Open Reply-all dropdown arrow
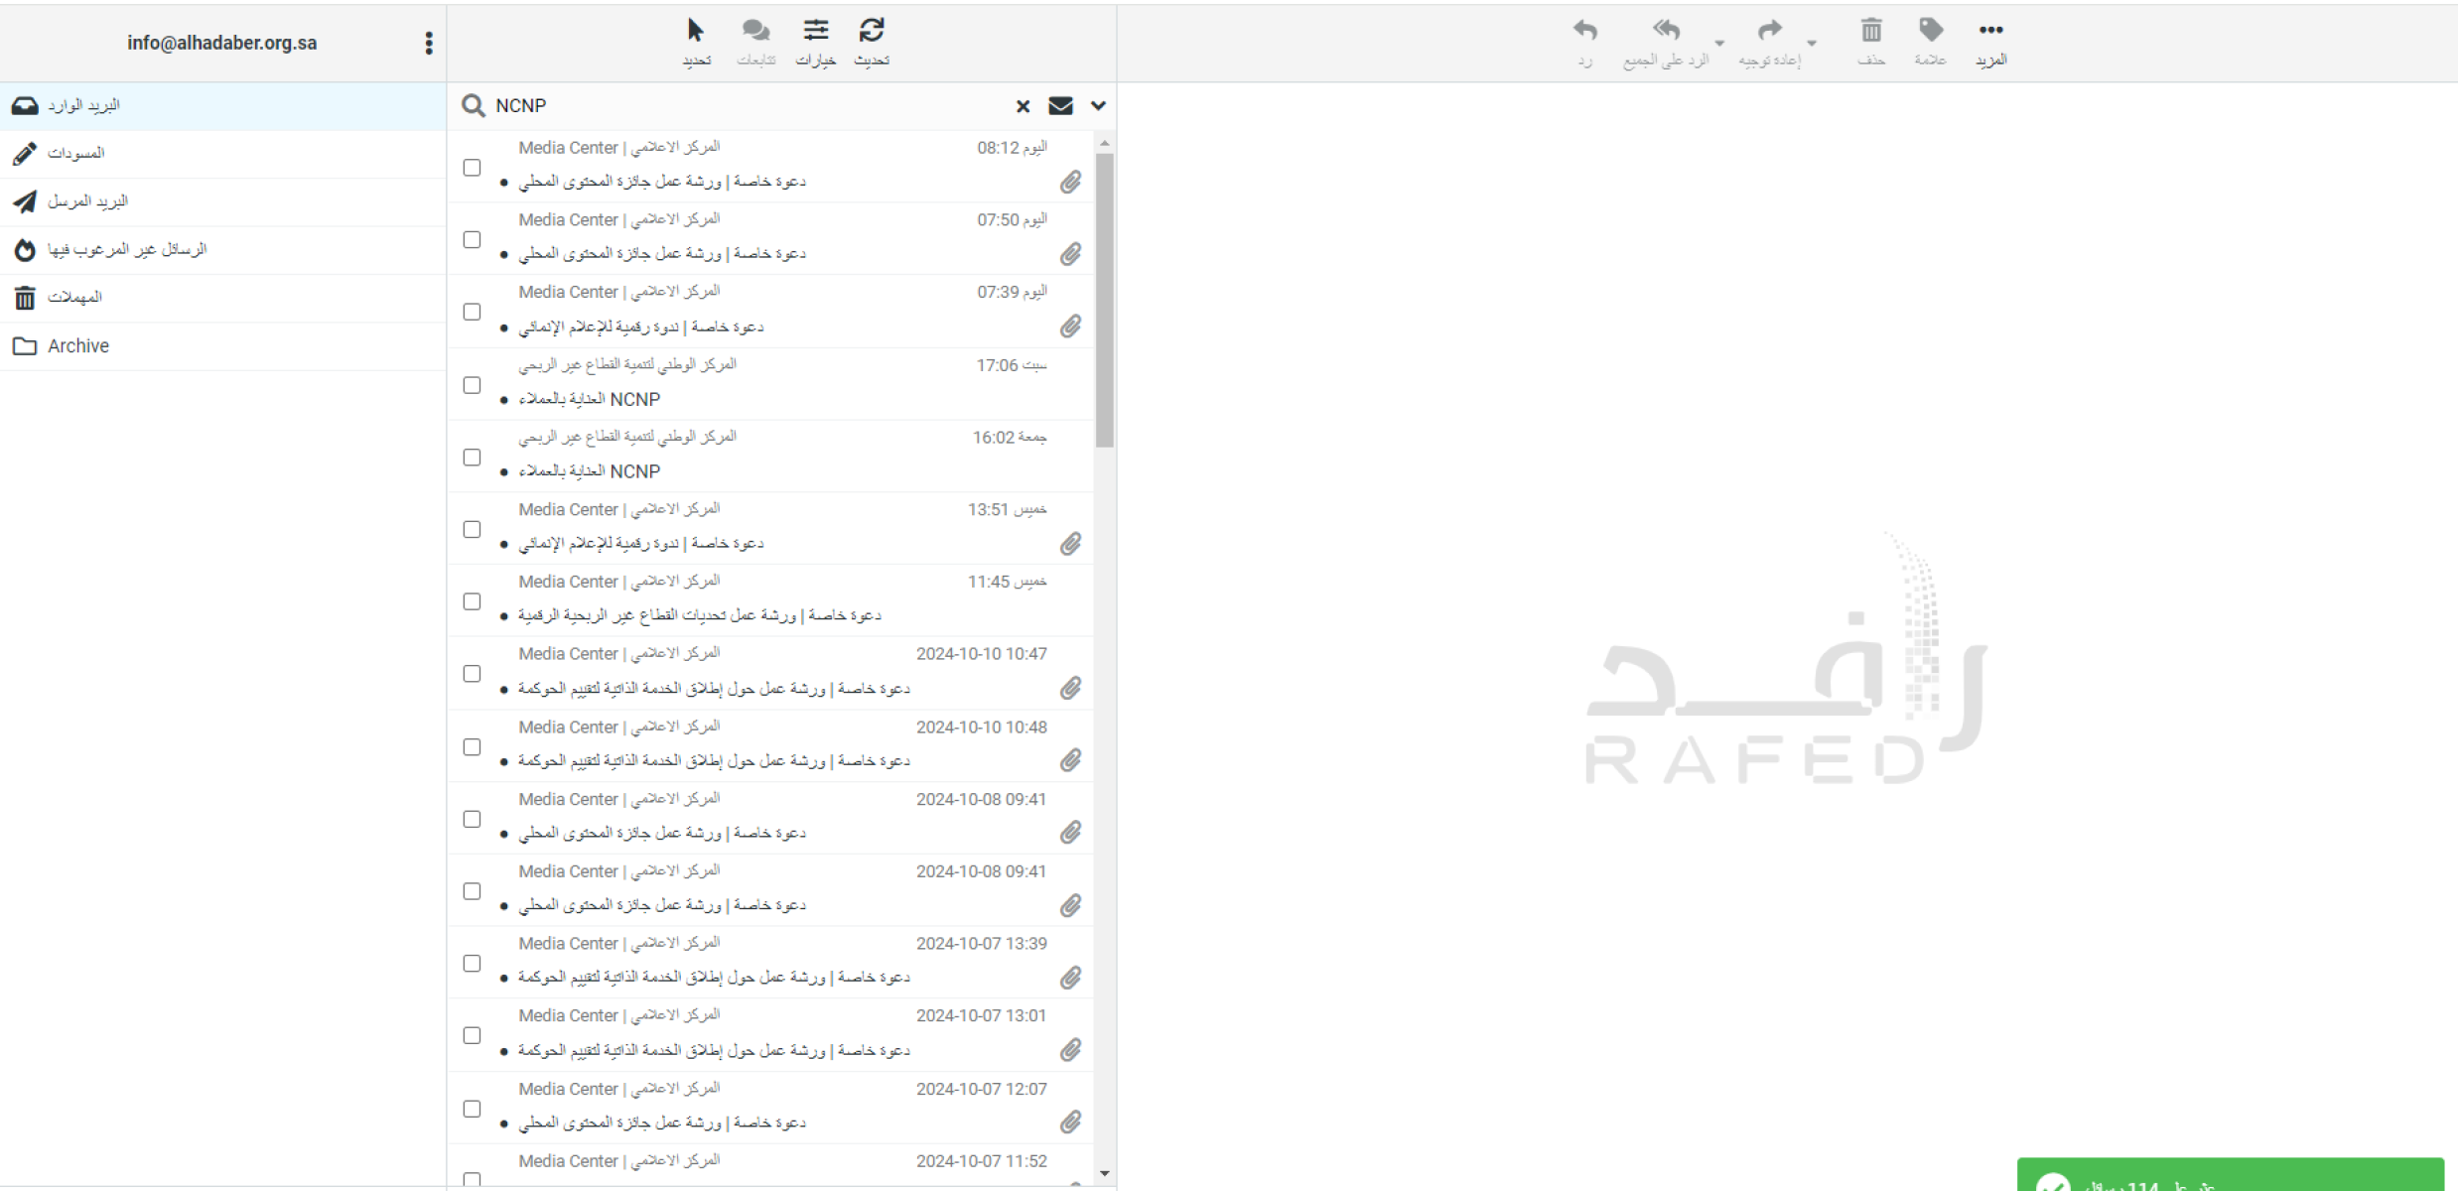The width and height of the screenshot is (2458, 1191). pos(1719,44)
